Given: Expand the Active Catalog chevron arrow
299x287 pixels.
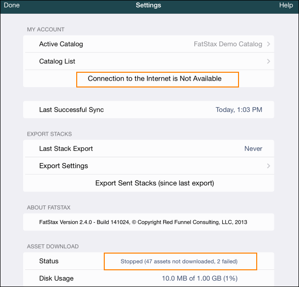Looking at the screenshot, I should point(269,44).
